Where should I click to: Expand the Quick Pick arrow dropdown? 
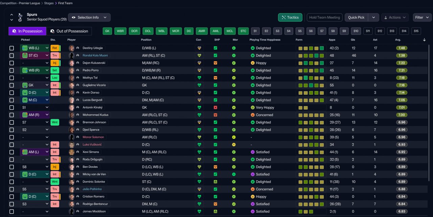click(373, 18)
